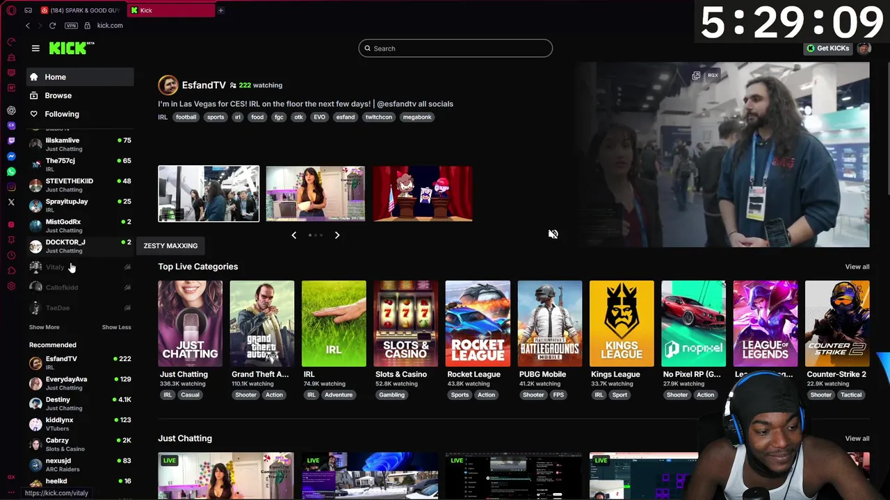This screenshot has height=500, width=890.
Task: Open liiskamlive channel in sidebar
Action: pos(80,144)
